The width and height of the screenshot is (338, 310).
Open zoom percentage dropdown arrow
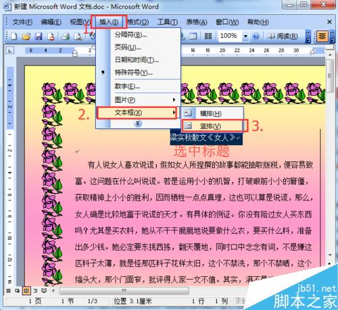(245, 36)
